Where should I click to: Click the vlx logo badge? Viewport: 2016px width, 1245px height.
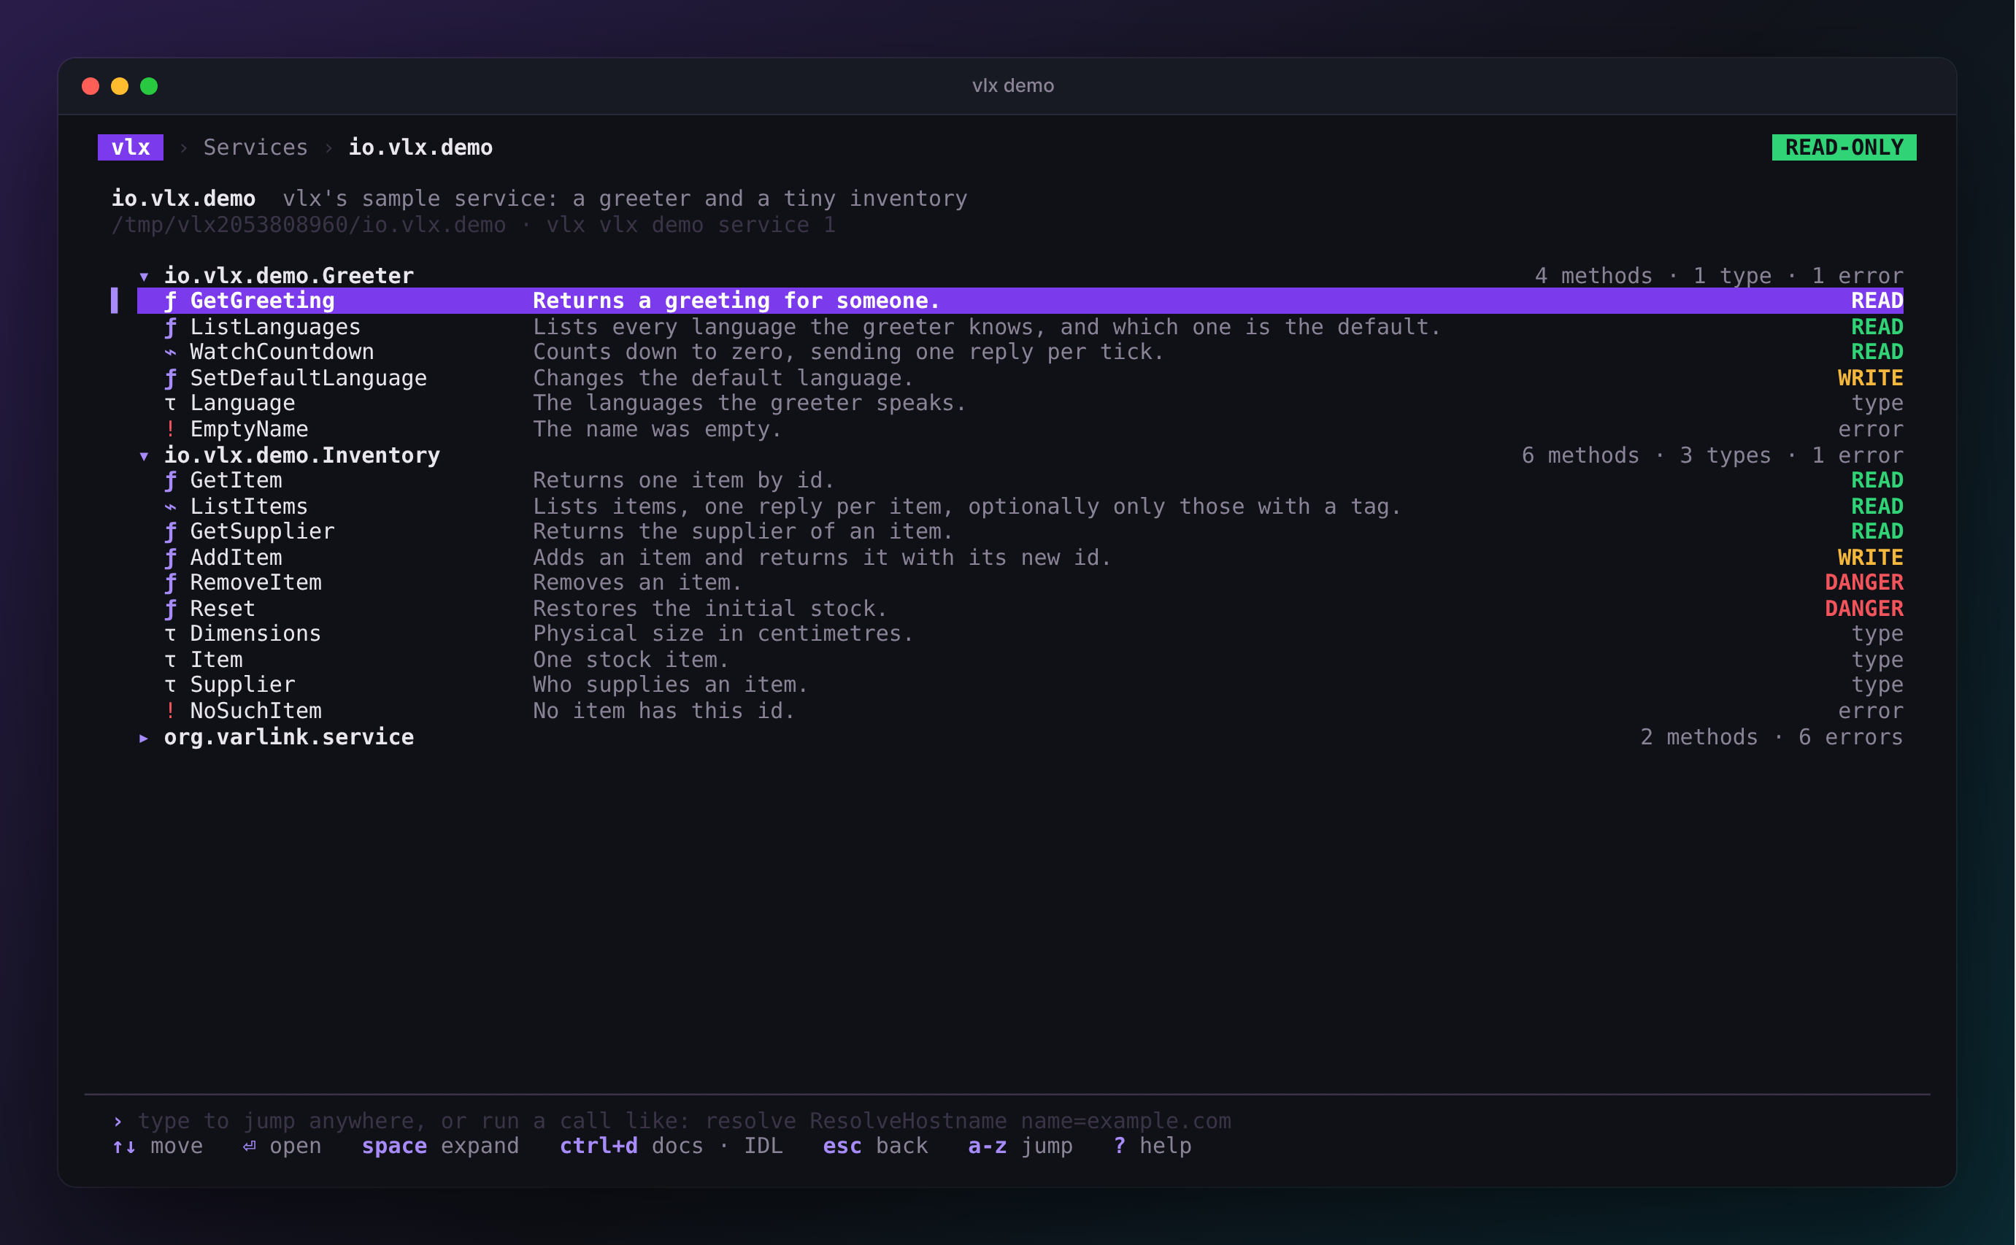(x=131, y=147)
